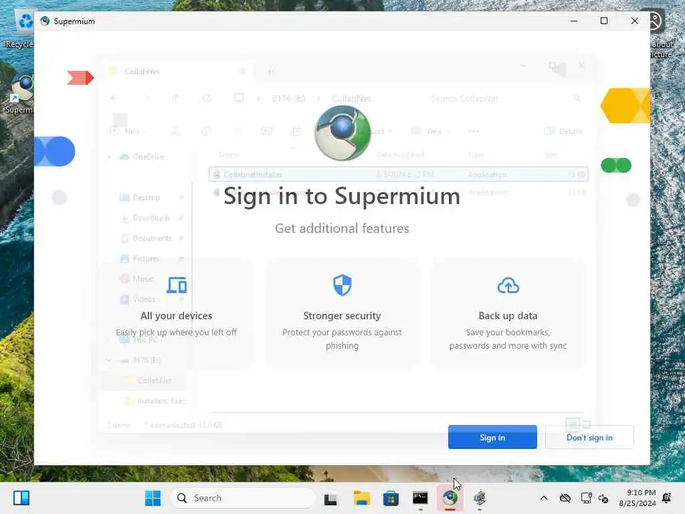
Task: Open Task View from the taskbar
Action: 330,498
